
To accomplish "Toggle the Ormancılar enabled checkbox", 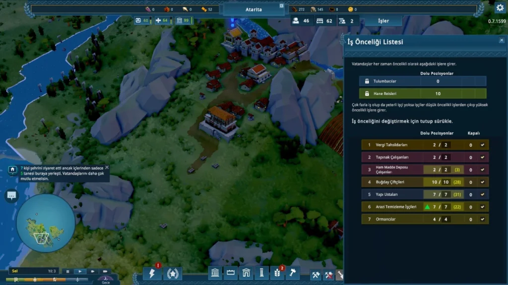I will coord(482,219).
